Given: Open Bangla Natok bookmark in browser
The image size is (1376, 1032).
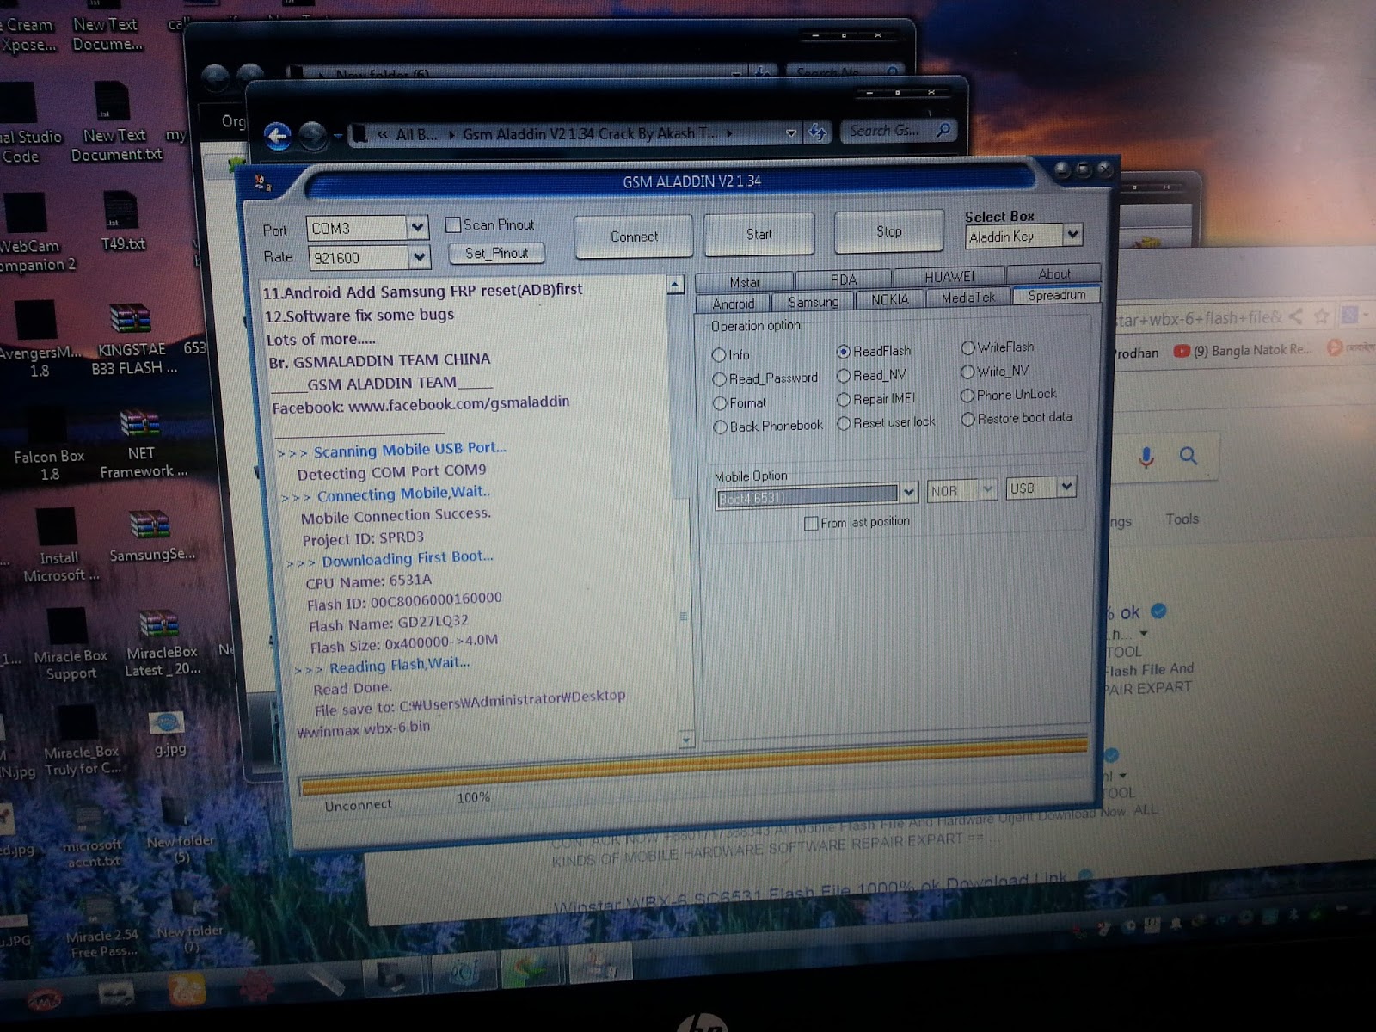Looking at the screenshot, I should coord(1244,350).
